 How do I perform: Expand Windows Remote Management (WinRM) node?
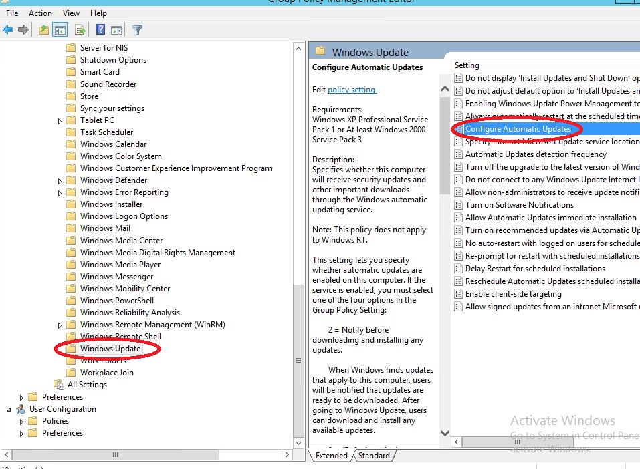(60, 325)
